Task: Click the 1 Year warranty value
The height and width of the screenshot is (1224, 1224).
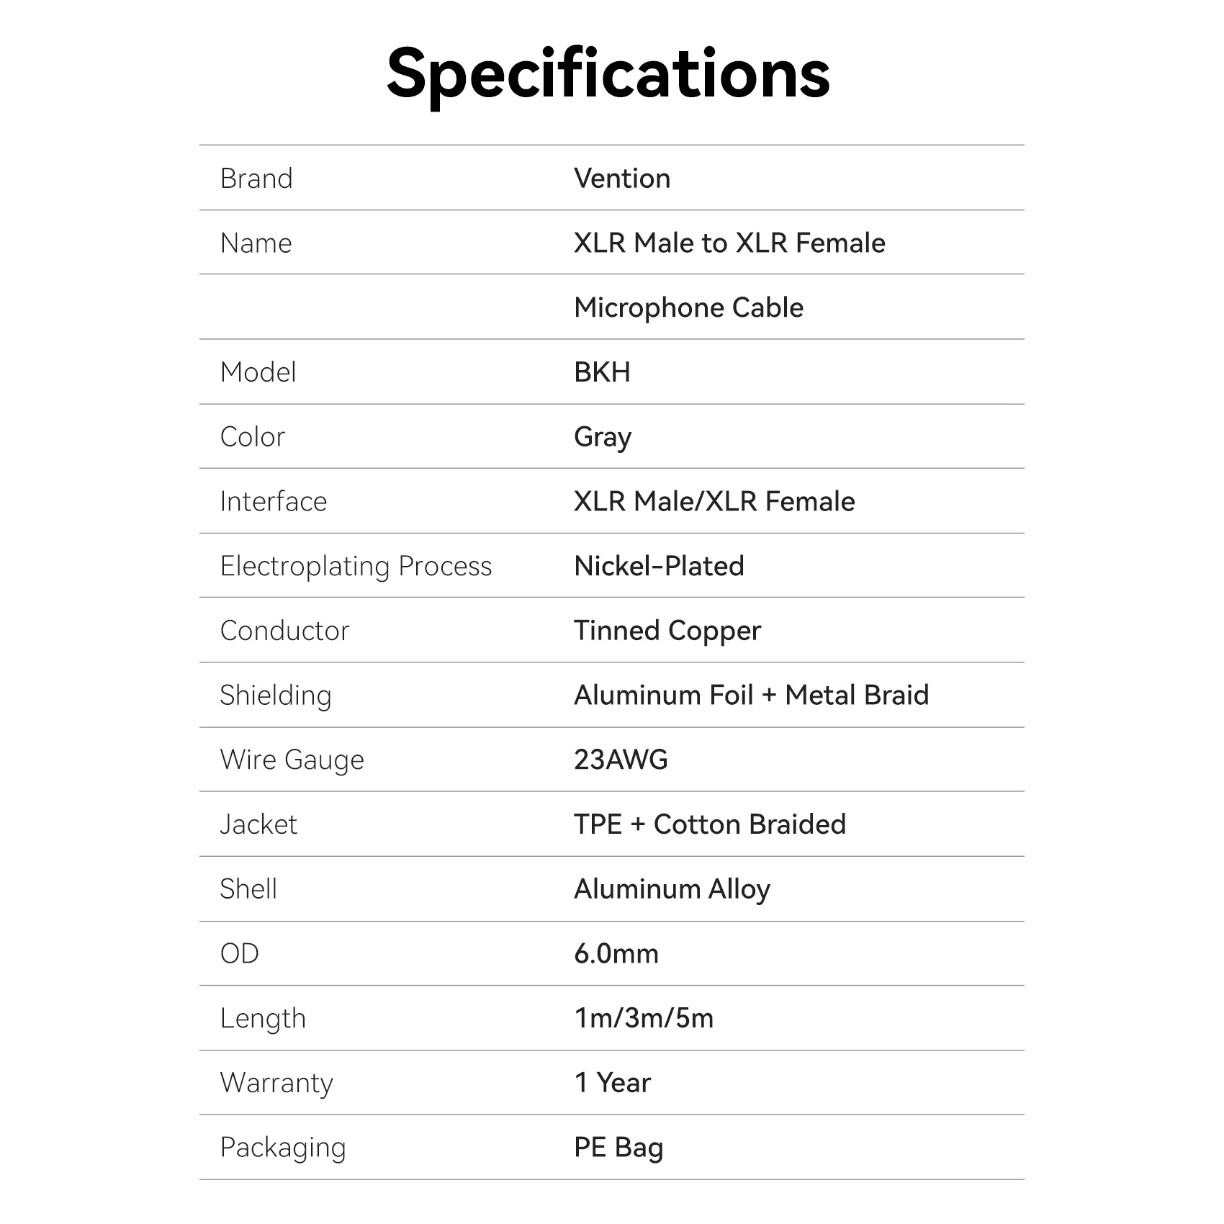Action: [x=613, y=1083]
